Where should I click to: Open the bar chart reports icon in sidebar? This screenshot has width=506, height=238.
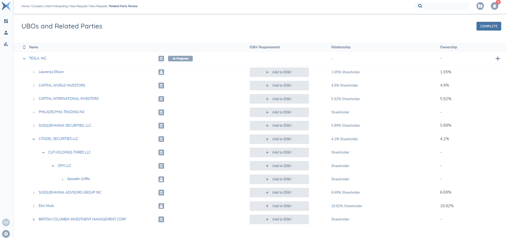pos(6,44)
